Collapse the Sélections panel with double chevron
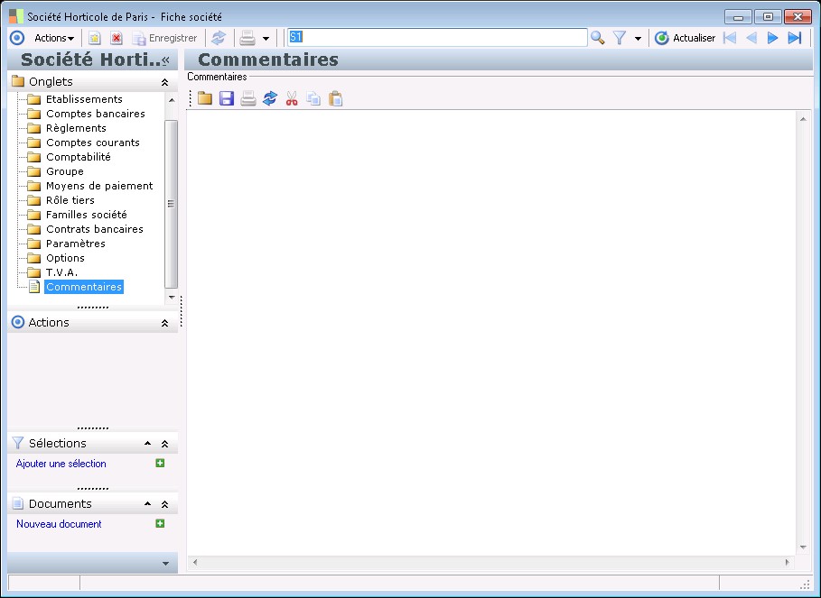 click(165, 444)
